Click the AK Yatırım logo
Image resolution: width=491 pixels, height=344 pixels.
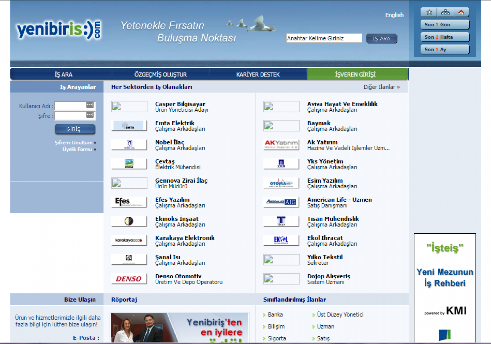tap(281, 145)
